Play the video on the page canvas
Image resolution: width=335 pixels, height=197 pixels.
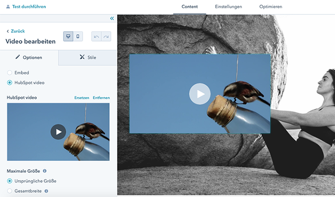pos(200,94)
